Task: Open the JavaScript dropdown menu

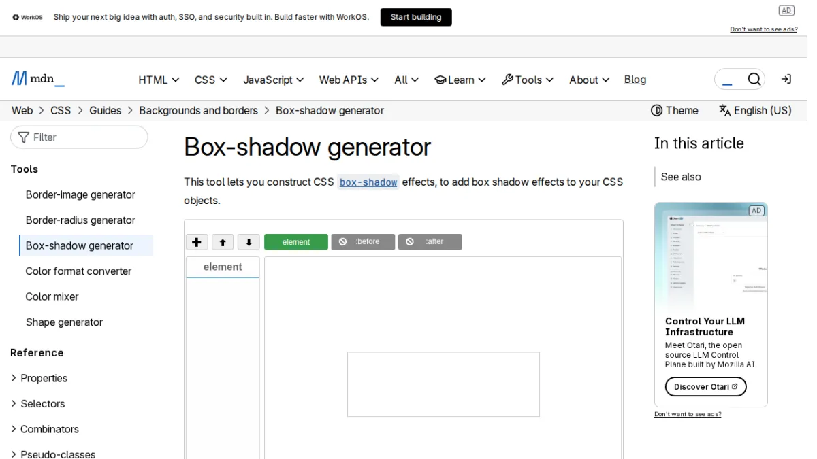Action: pos(273,80)
